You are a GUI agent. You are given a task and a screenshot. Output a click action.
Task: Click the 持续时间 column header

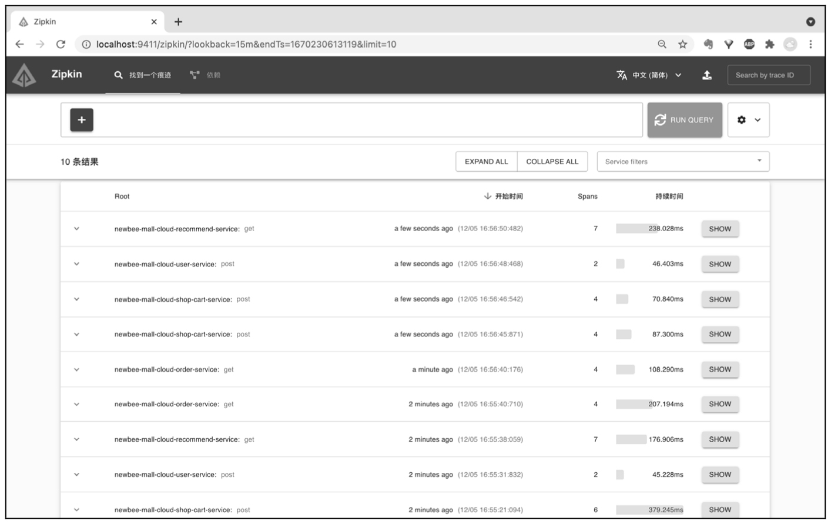pyautogui.click(x=669, y=196)
